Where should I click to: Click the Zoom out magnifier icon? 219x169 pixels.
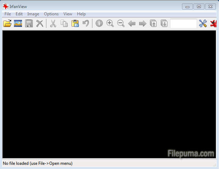[x=121, y=24]
